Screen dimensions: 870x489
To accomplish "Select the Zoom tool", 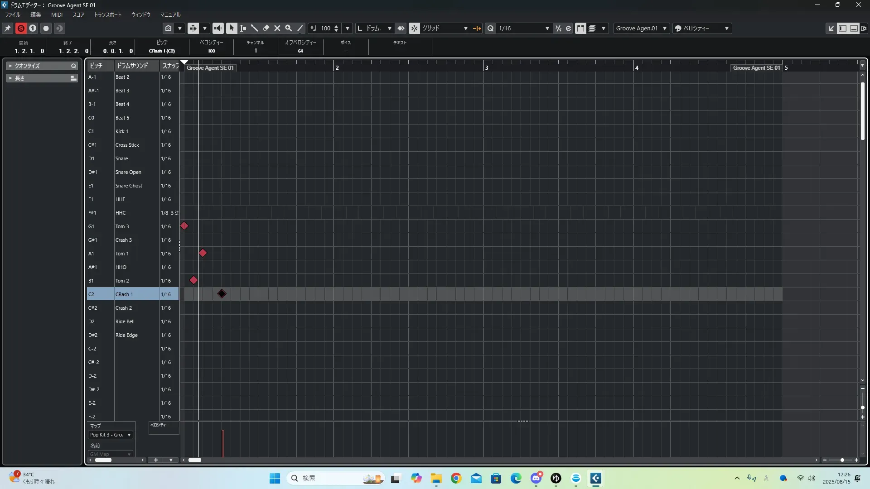I will [289, 28].
